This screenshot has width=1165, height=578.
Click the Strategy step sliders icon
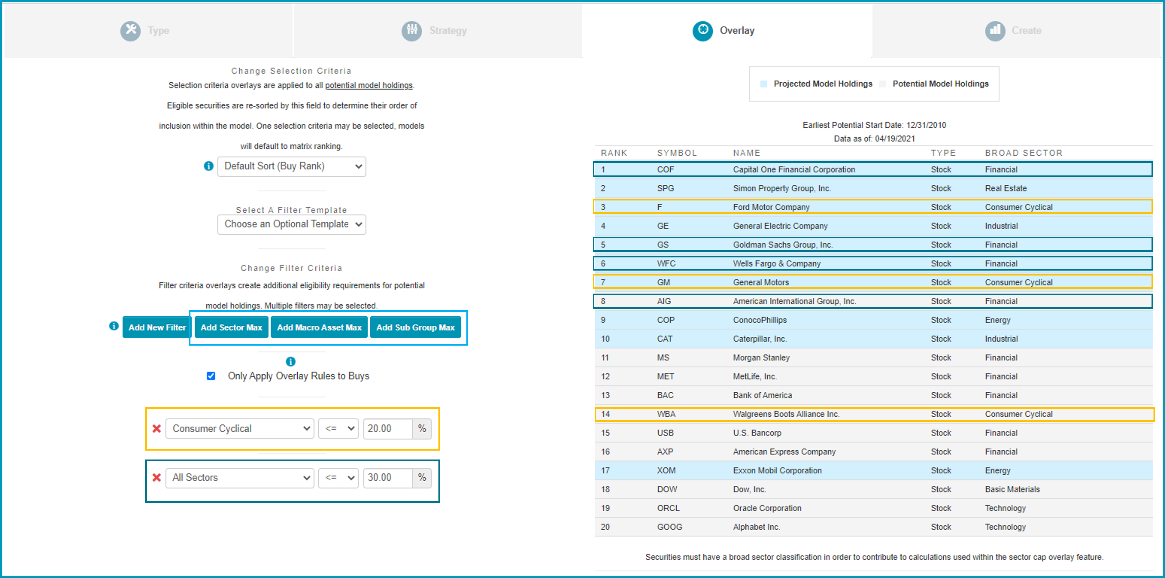click(x=411, y=31)
